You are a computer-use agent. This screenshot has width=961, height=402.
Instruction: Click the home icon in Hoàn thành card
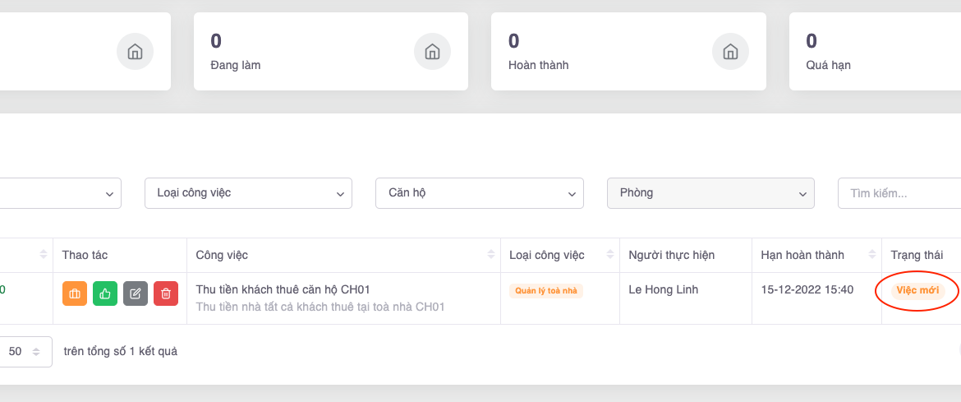[x=729, y=52]
